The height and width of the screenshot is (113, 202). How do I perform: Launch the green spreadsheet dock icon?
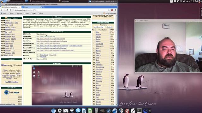click(90, 110)
